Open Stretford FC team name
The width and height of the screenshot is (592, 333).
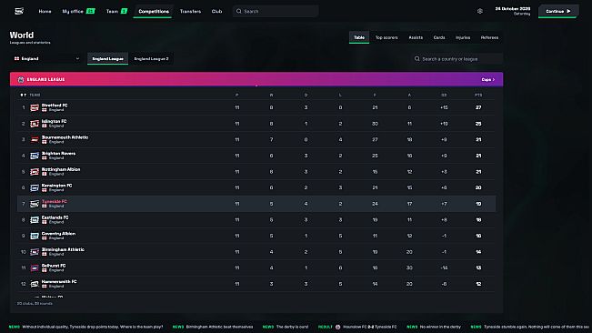55,106
